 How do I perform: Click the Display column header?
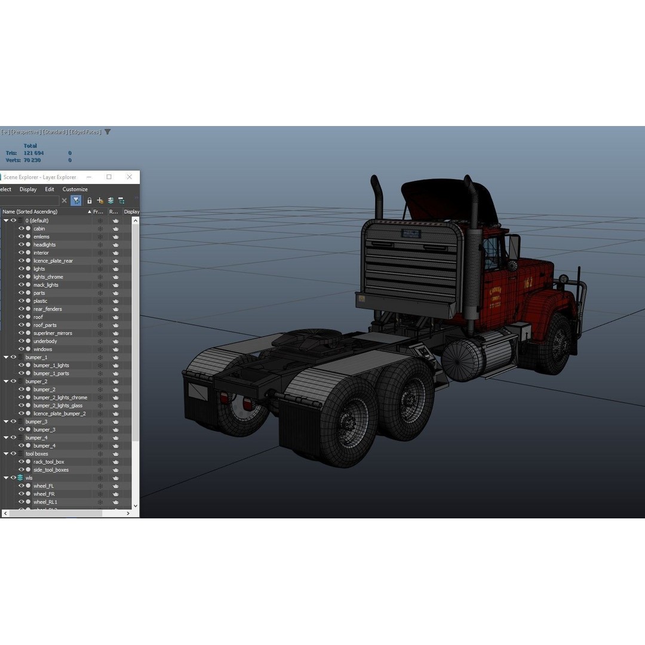pos(131,212)
